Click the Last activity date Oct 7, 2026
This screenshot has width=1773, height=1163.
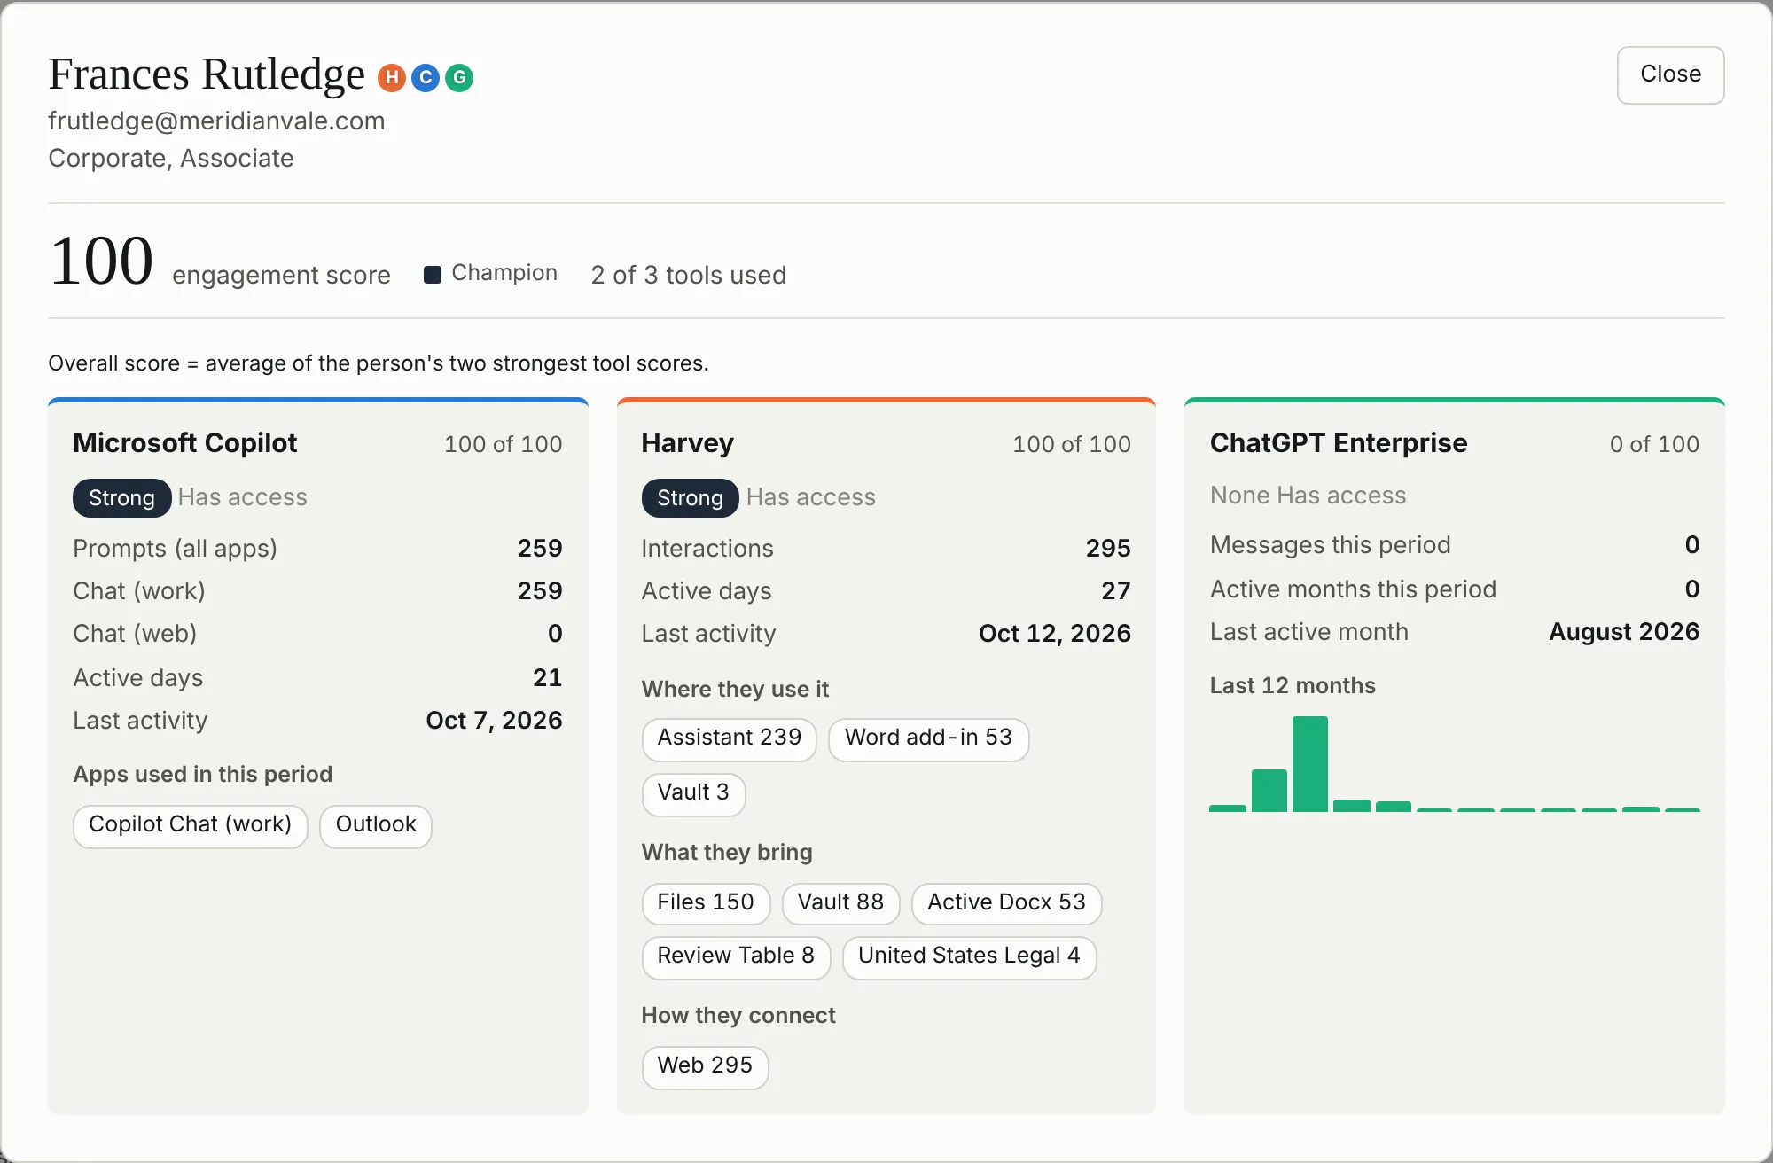pos(494,720)
